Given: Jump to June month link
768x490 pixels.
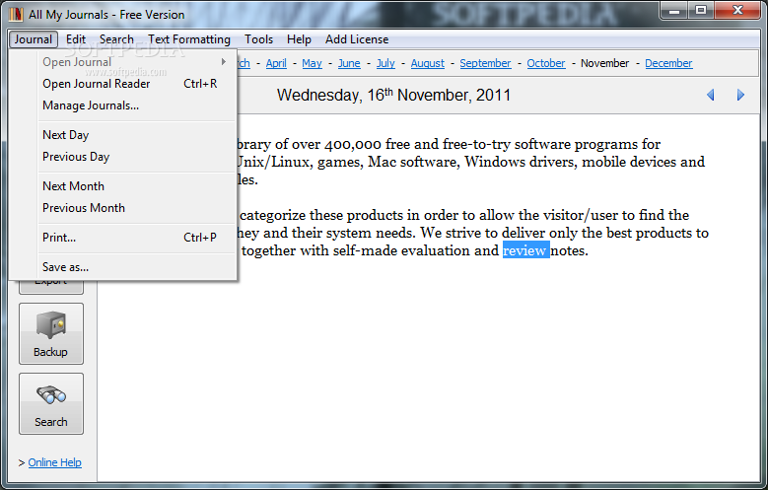Looking at the screenshot, I should click(349, 63).
